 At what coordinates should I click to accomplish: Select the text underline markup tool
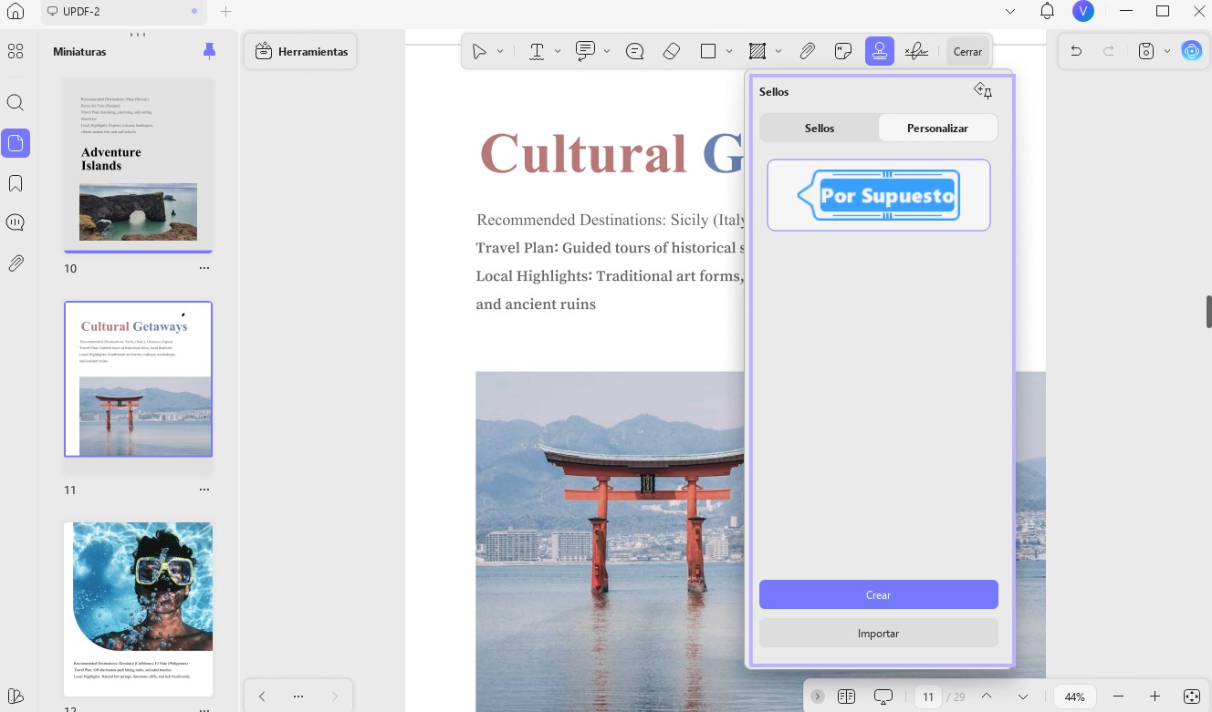[538, 52]
